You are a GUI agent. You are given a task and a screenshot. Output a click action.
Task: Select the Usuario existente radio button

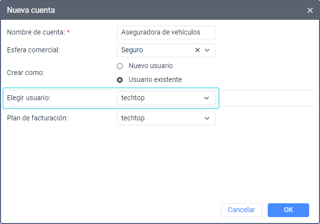coord(120,79)
